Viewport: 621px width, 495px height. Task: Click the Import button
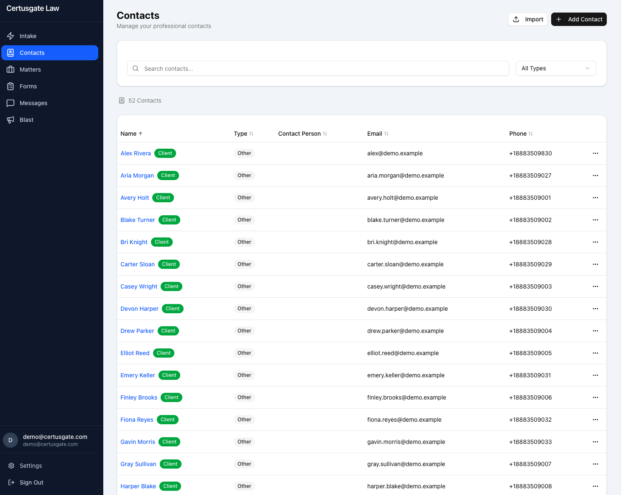pos(528,19)
